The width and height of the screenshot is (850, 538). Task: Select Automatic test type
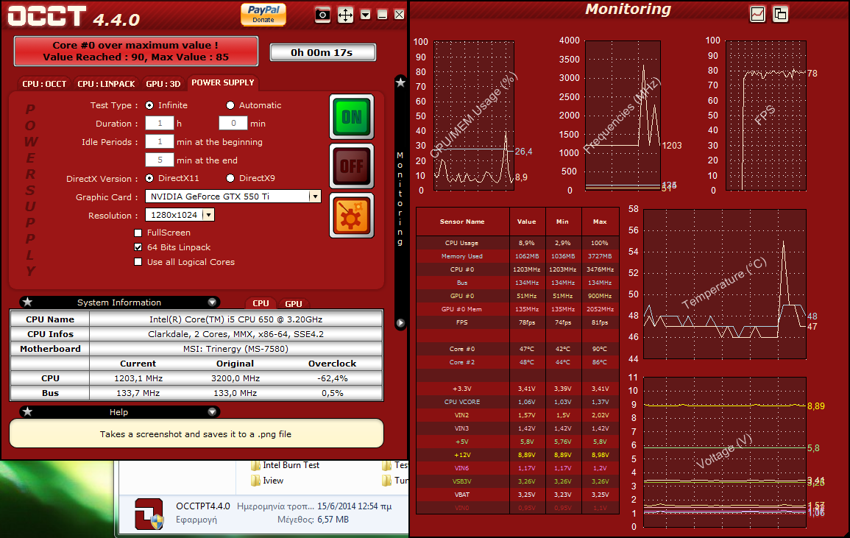(230, 105)
